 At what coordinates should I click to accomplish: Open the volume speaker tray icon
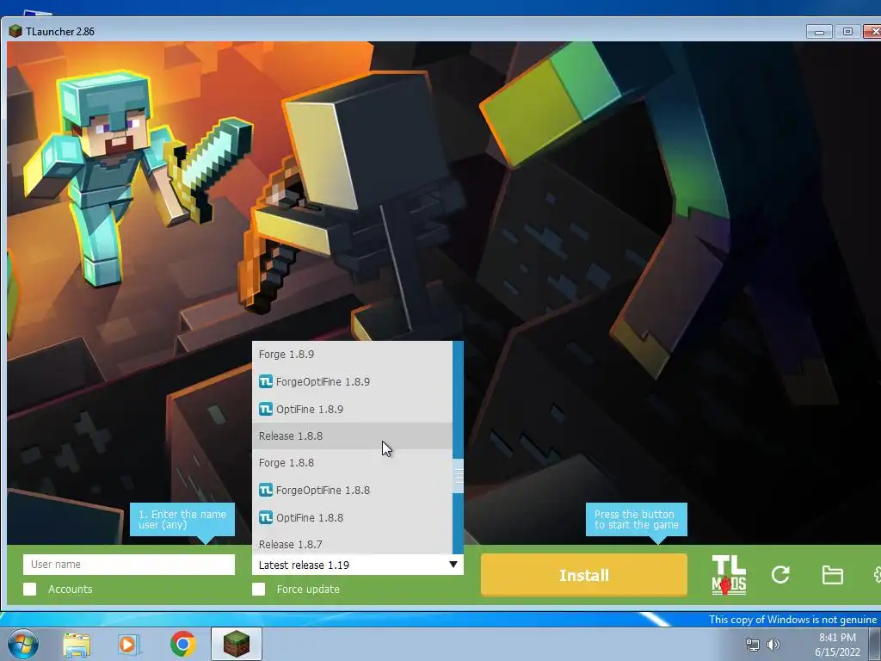(773, 644)
